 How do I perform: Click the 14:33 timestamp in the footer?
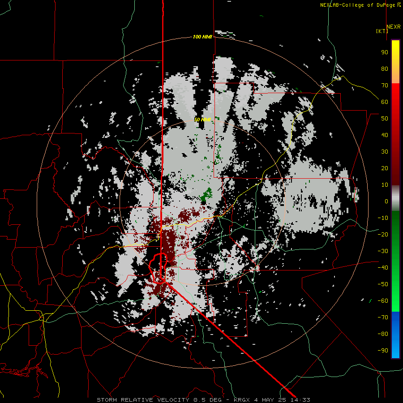click(x=300, y=400)
